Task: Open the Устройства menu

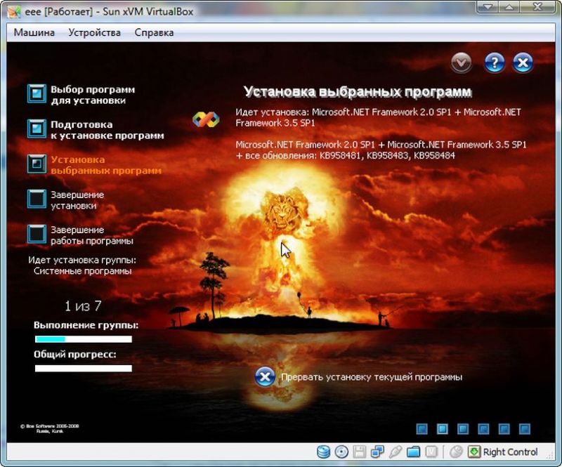Action: (94, 32)
